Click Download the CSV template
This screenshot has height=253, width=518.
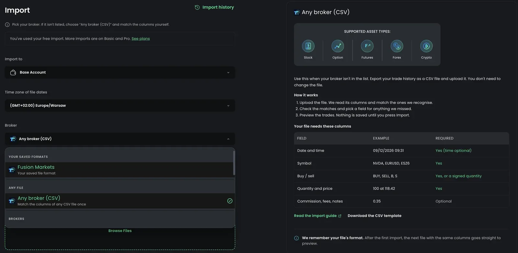(x=375, y=216)
